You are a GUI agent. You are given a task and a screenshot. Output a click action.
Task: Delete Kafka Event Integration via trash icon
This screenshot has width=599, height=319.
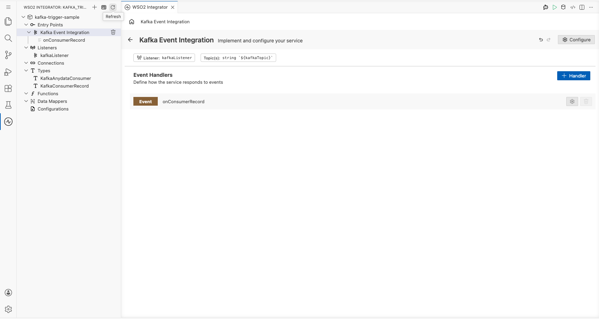pos(113,32)
